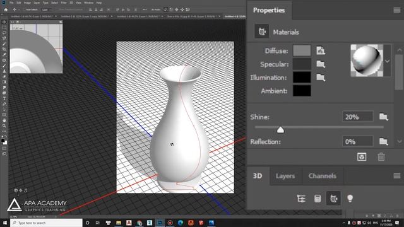Viewport: 404px width, 227px height.
Task: Select the Clone Stamp tool
Action: (4, 71)
